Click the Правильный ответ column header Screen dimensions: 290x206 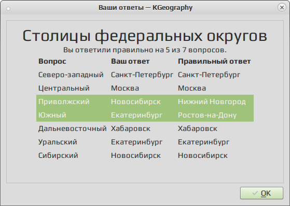(x=214, y=61)
